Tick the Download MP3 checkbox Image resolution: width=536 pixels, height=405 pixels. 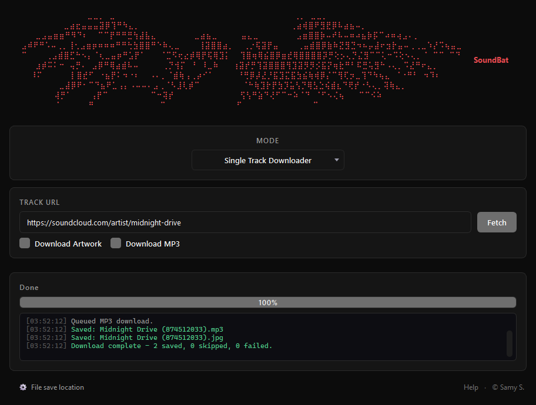[116, 243]
